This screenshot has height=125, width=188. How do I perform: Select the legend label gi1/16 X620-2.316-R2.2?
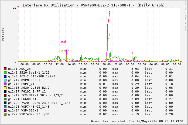[29, 88]
